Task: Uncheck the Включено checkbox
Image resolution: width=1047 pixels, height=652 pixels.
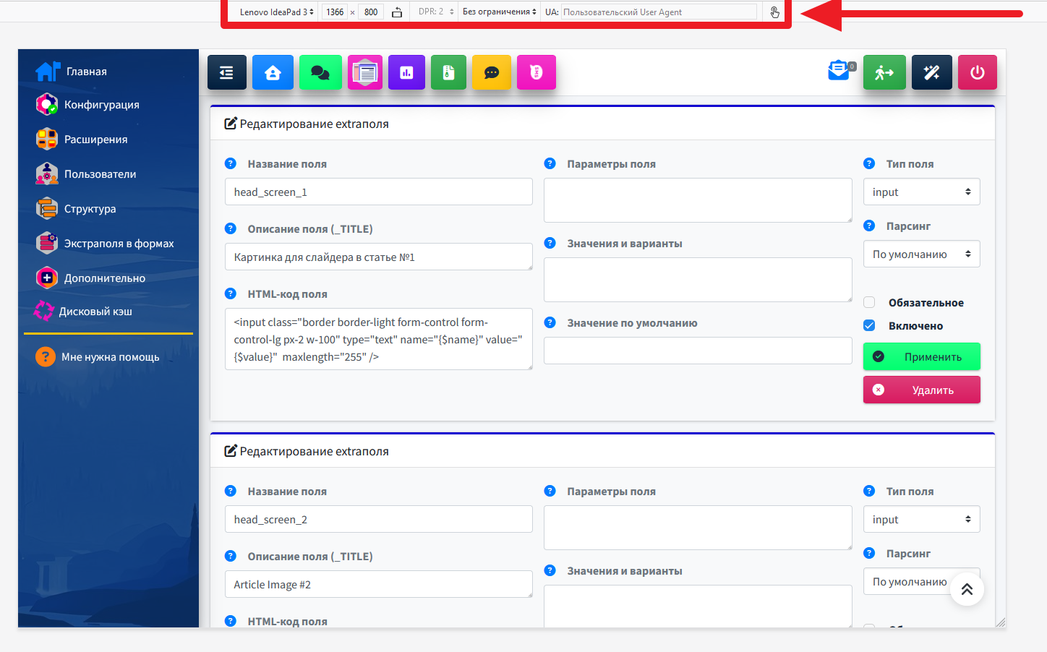Action: (x=870, y=325)
